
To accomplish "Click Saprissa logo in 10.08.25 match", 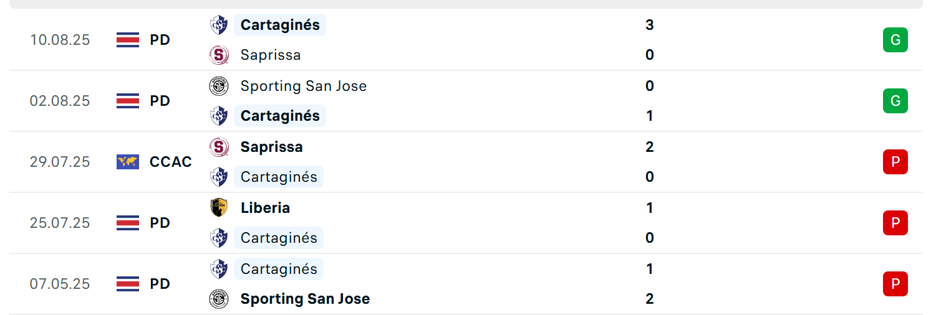I will [x=219, y=55].
